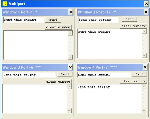Focus the Window 1 send text field
Screen dimensions: 150x119
24,20
